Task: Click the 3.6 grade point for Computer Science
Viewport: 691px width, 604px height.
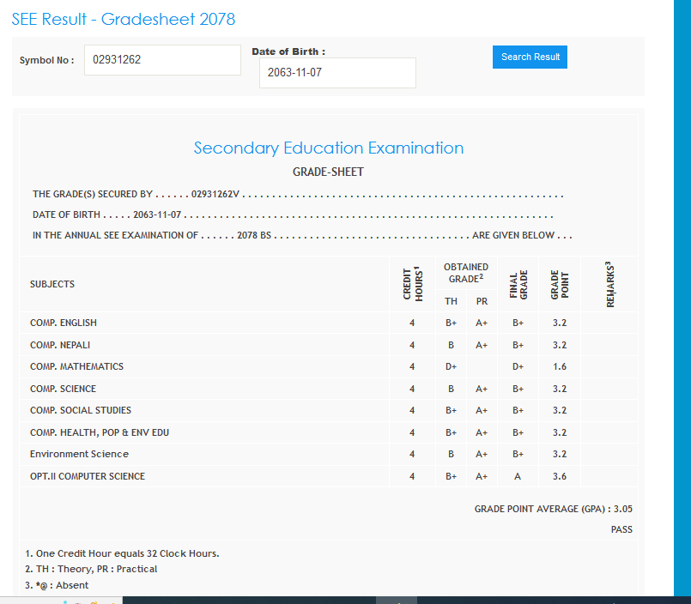Action: tap(560, 476)
